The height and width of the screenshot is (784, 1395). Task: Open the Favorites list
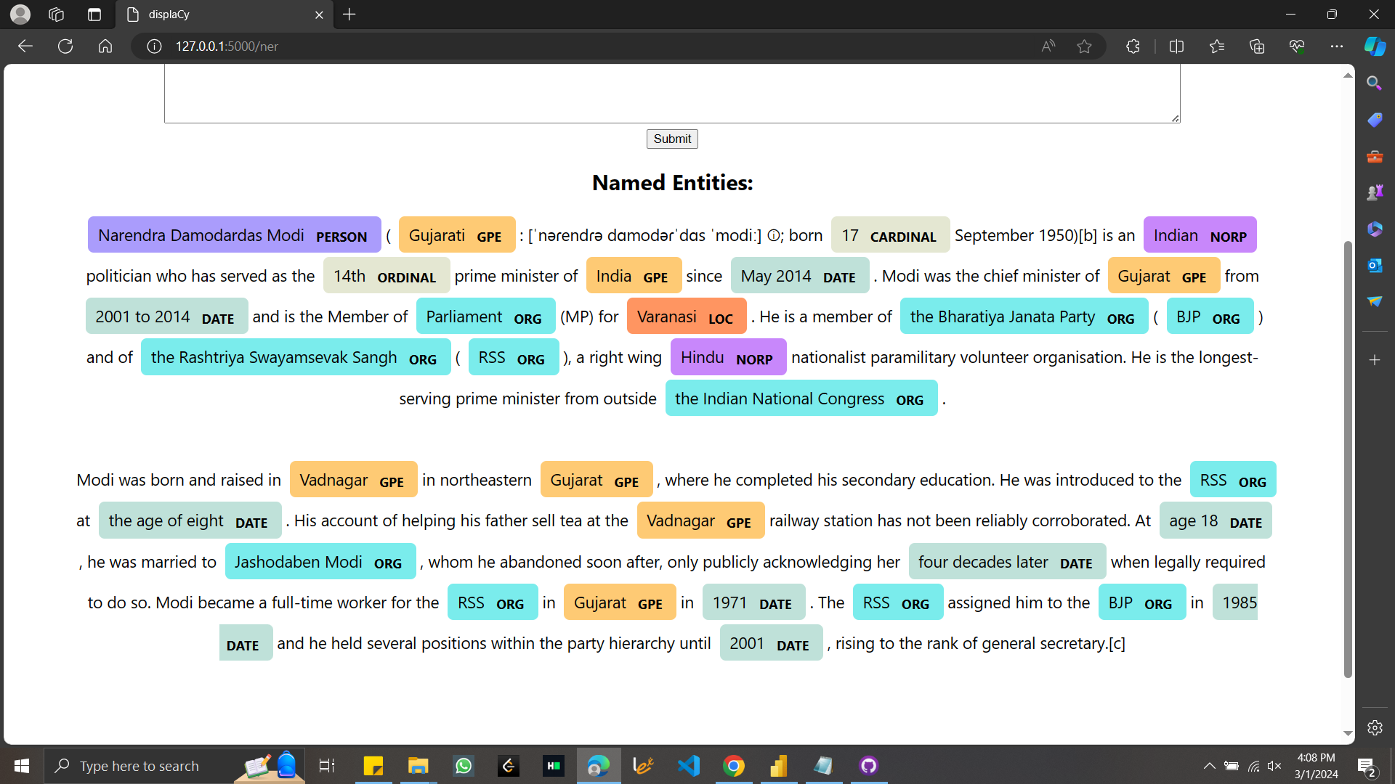tap(1217, 46)
